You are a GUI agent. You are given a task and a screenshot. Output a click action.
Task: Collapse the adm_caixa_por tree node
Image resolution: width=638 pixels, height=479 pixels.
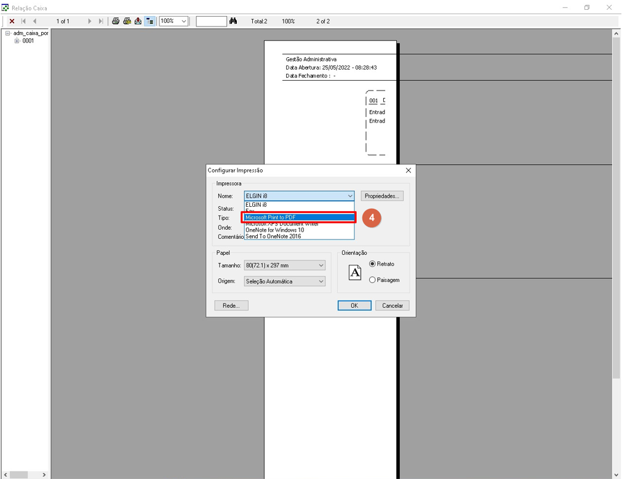click(7, 33)
